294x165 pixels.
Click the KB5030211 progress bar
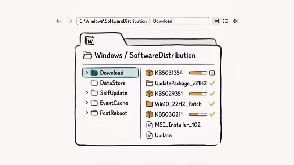pos(198,114)
